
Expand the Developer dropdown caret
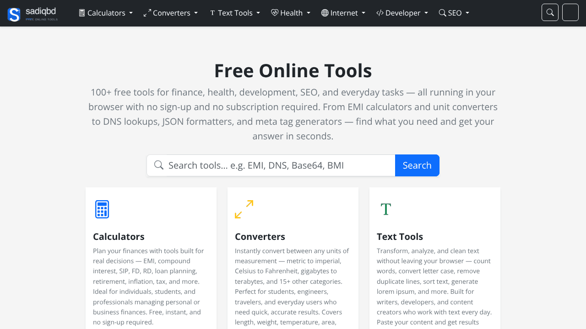point(426,13)
